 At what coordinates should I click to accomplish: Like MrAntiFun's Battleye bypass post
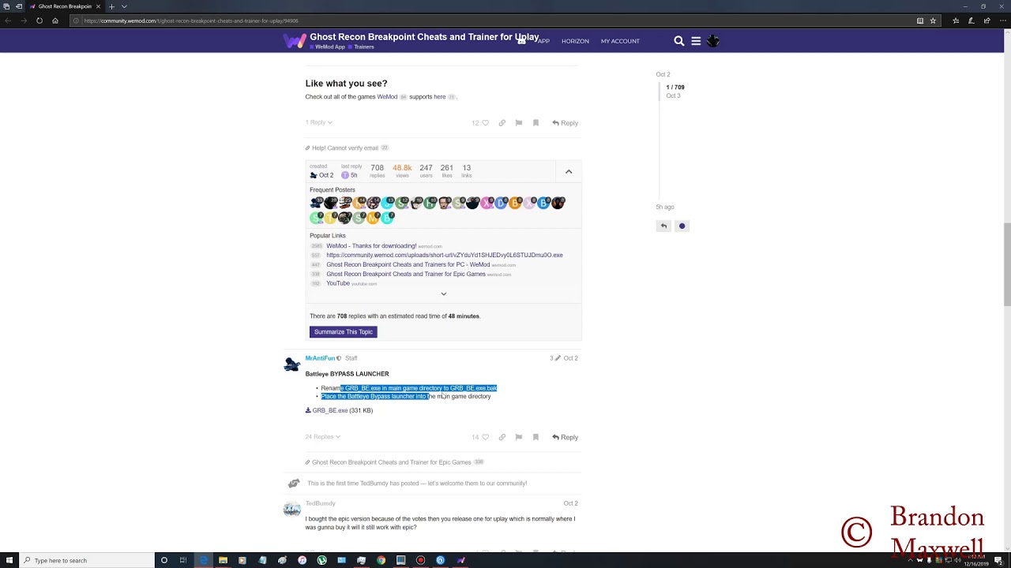485,437
